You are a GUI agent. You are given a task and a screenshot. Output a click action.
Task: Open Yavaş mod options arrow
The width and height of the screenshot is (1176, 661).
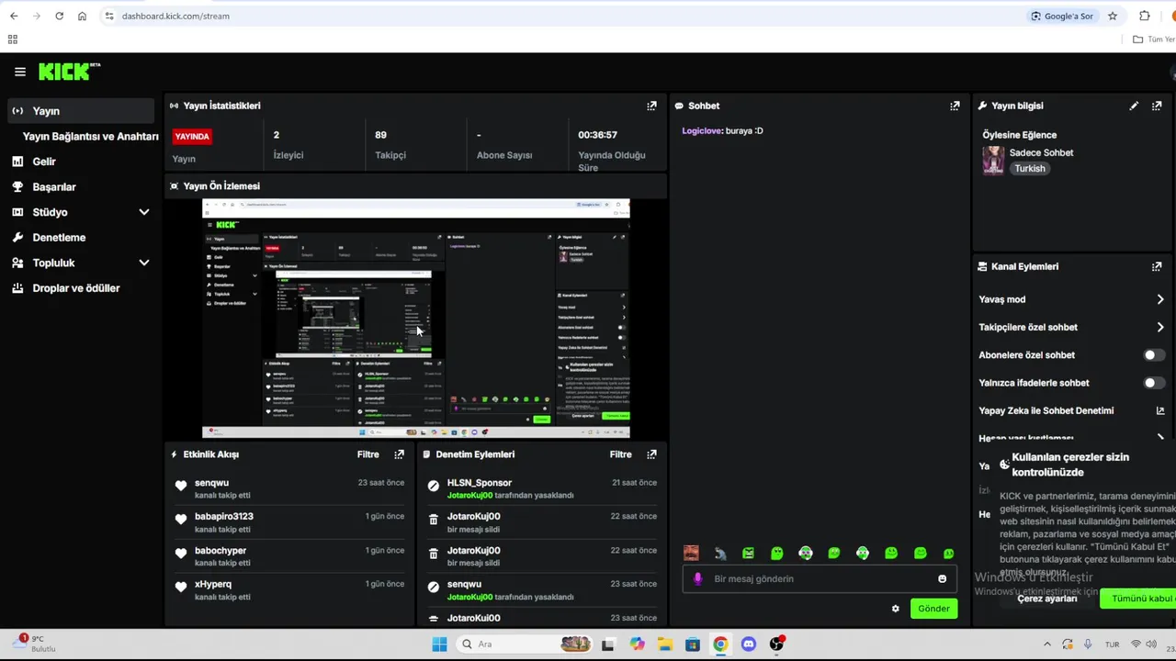coord(1160,299)
